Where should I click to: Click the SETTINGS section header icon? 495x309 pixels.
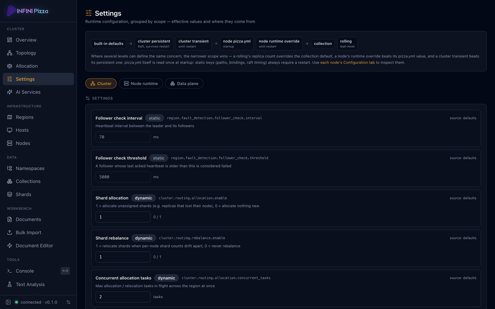(88, 98)
